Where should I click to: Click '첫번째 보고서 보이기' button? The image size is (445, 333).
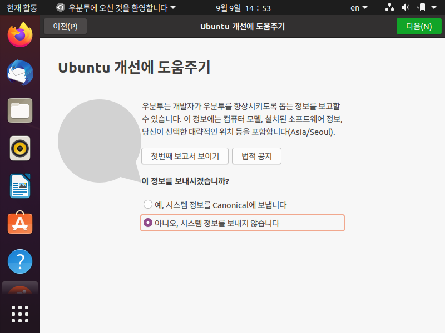pyautogui.click(x=185, y=156)
